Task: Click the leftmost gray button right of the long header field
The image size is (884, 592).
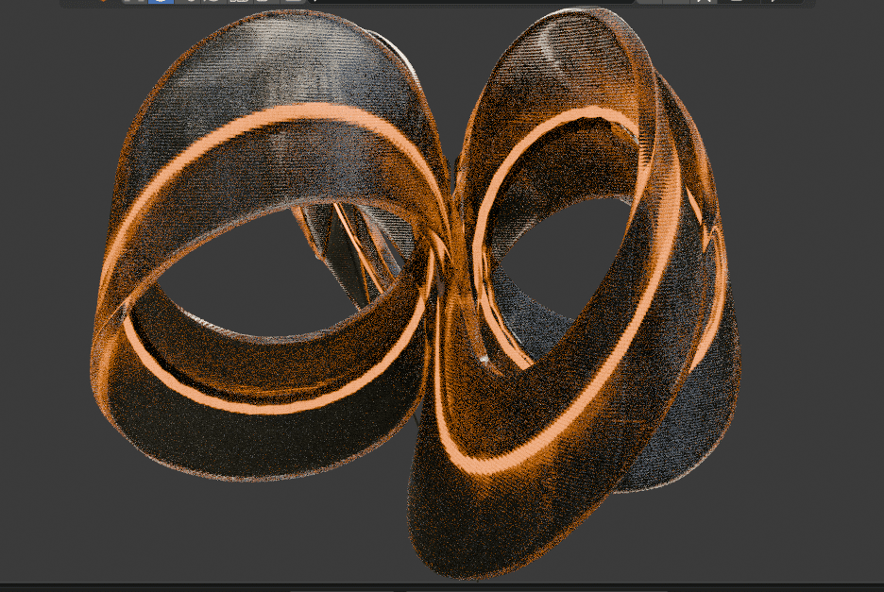Action: (x=649, y=2)
